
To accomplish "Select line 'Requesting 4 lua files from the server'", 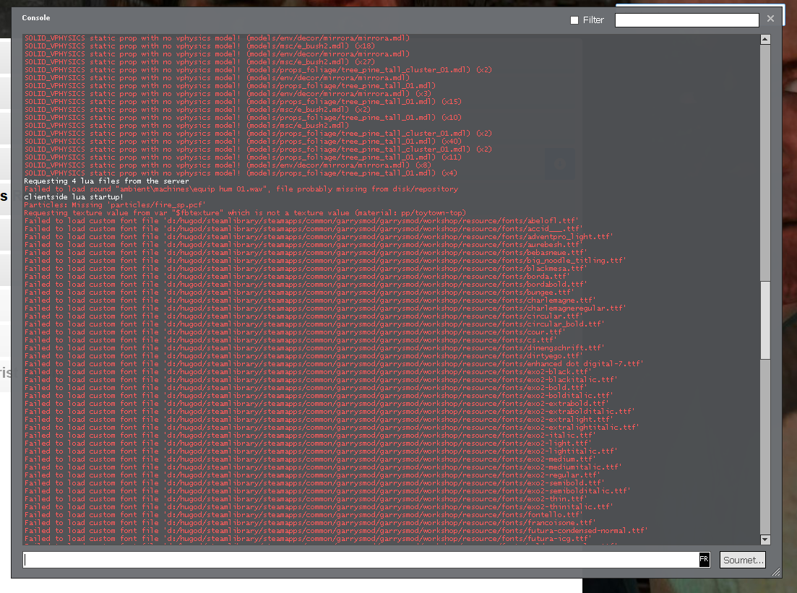I will (x=106, y=181).
